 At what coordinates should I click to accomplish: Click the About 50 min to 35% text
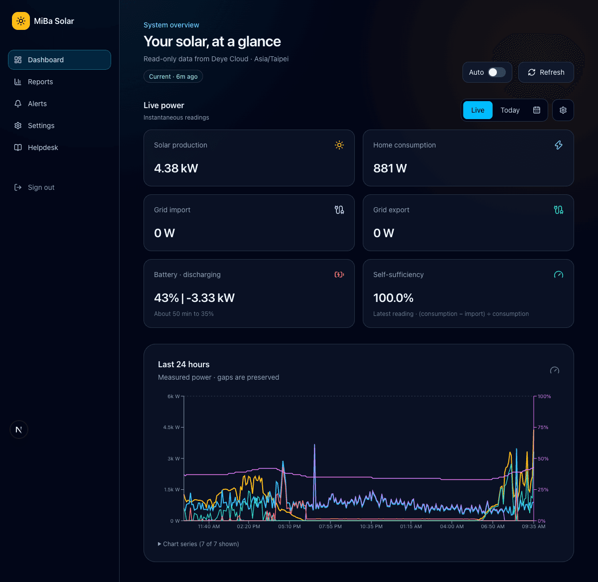pos(184,314)
